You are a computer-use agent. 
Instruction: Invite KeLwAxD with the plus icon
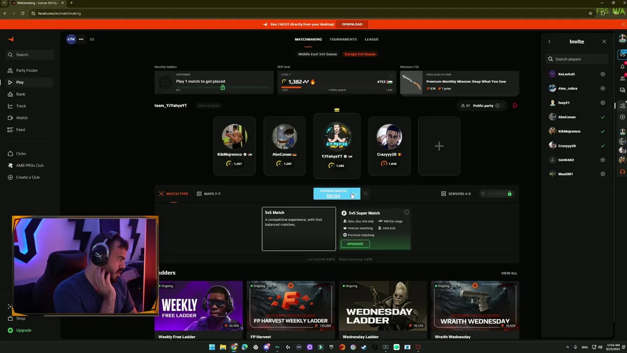(603, 74)
